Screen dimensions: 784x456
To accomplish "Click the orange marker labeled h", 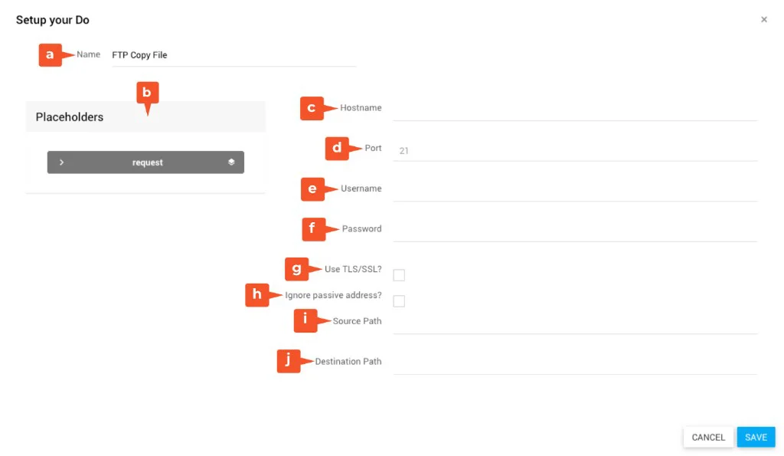I will [x=256, y=295].
